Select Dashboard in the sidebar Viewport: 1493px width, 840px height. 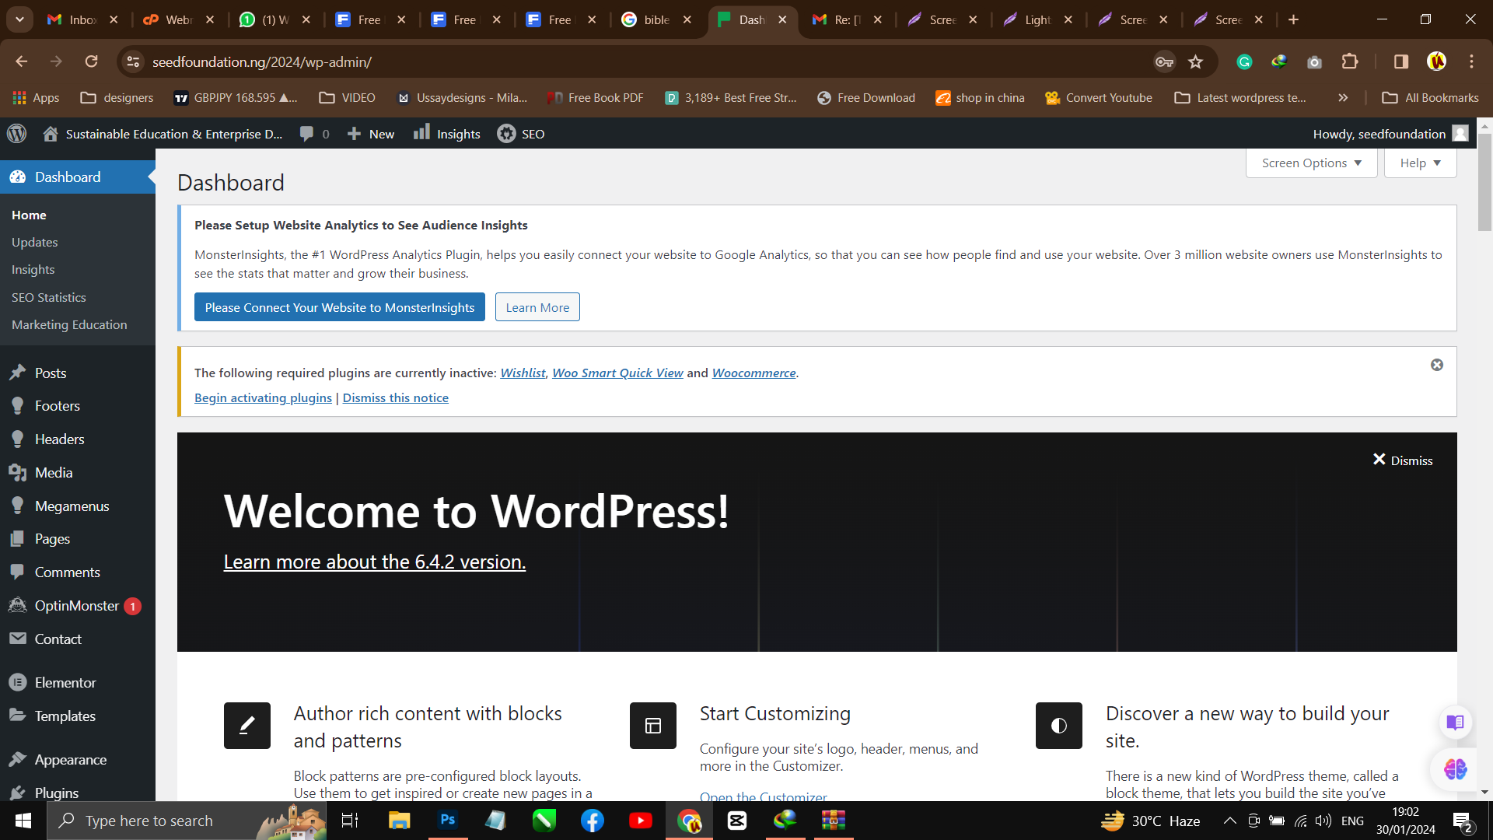(x=78, y=177)
